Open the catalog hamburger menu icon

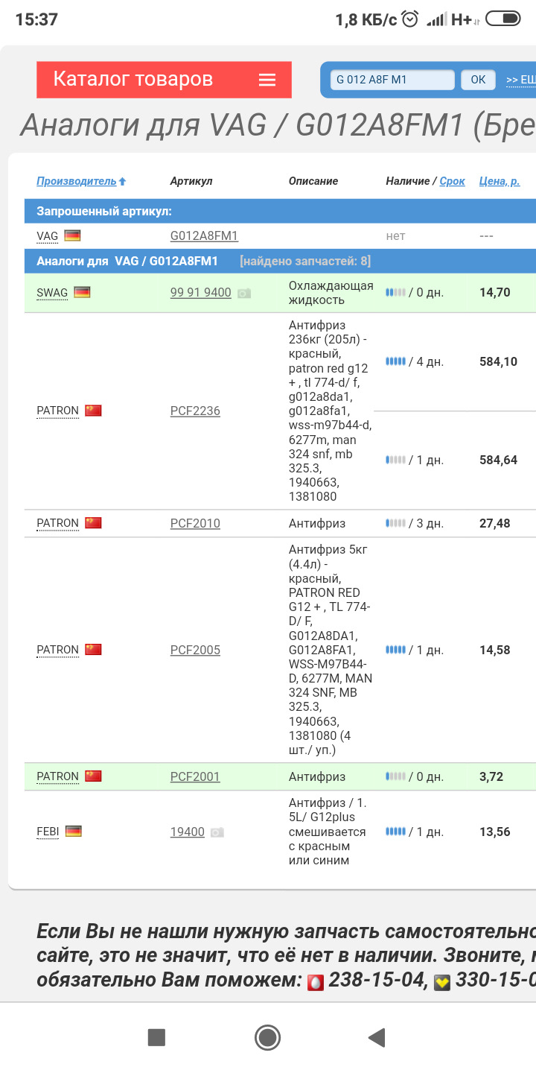[x=267, y=80]
